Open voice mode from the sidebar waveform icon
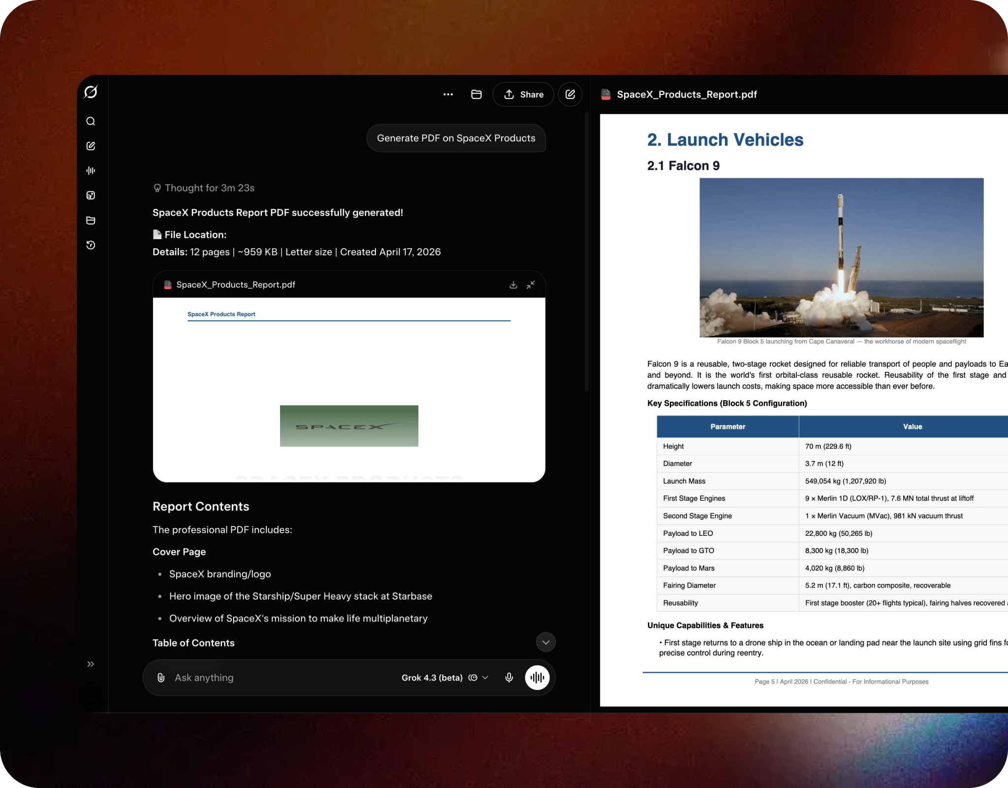Viewport: 1008px width, 788px height. (x=91, y=170)
